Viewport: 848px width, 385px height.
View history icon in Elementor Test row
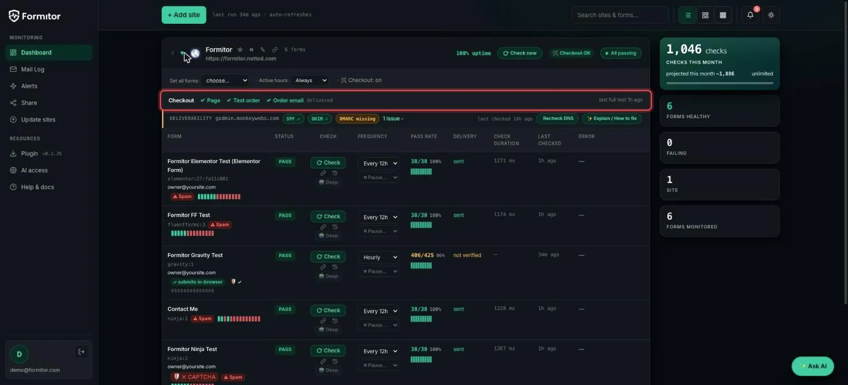335,173
